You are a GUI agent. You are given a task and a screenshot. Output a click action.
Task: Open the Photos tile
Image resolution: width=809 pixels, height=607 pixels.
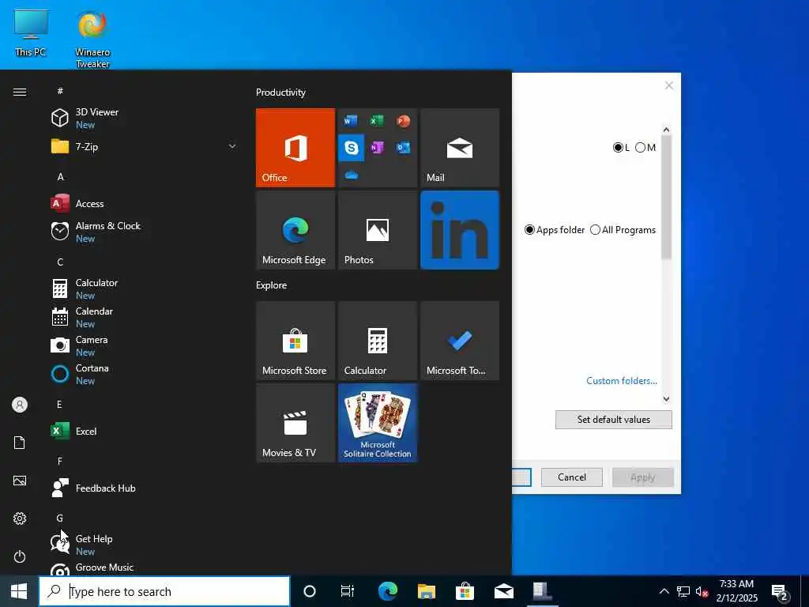click(378, 230)
